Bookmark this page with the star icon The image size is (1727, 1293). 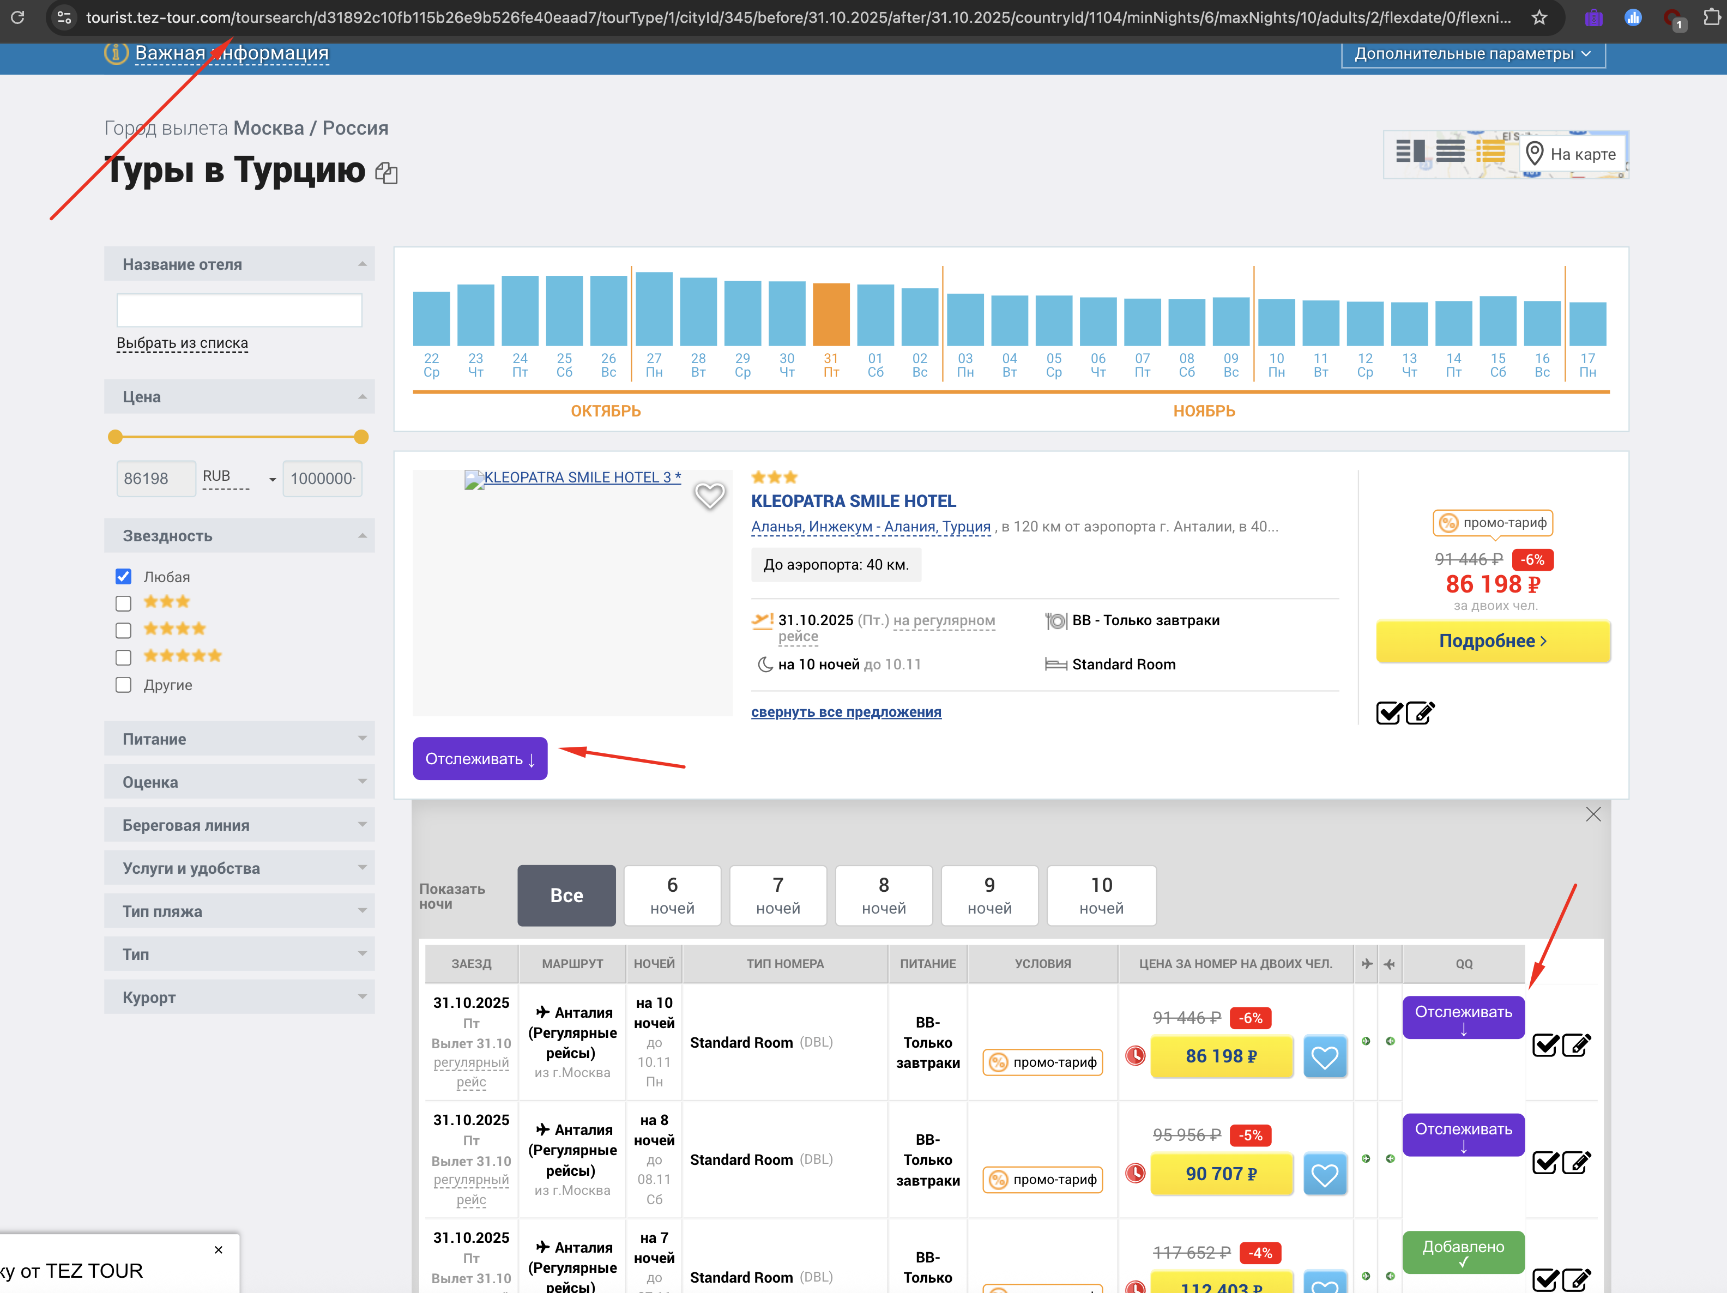tap(1539, 17)
